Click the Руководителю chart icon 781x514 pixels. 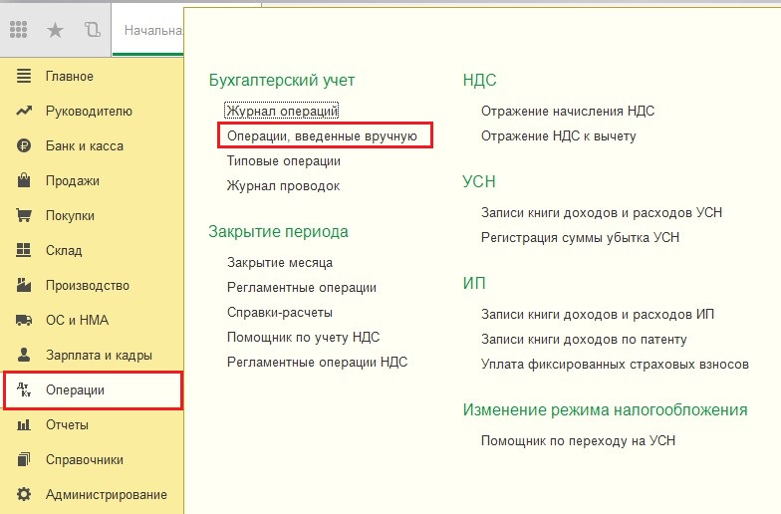tap(24, 111)
